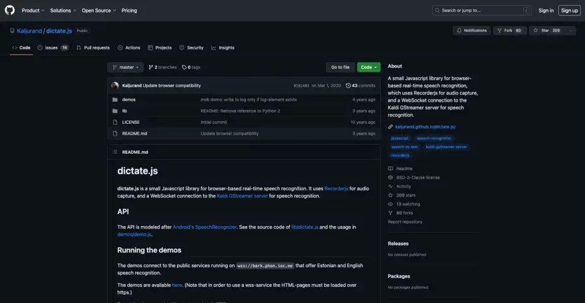Click the Sign in link
The image size is (585, 303).
click(x=546, y=10)
